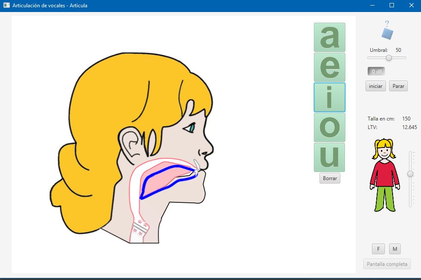Select the vowel "a" tile
The width and height of the screenshot is (421, 280).
(x=329, y=37)
